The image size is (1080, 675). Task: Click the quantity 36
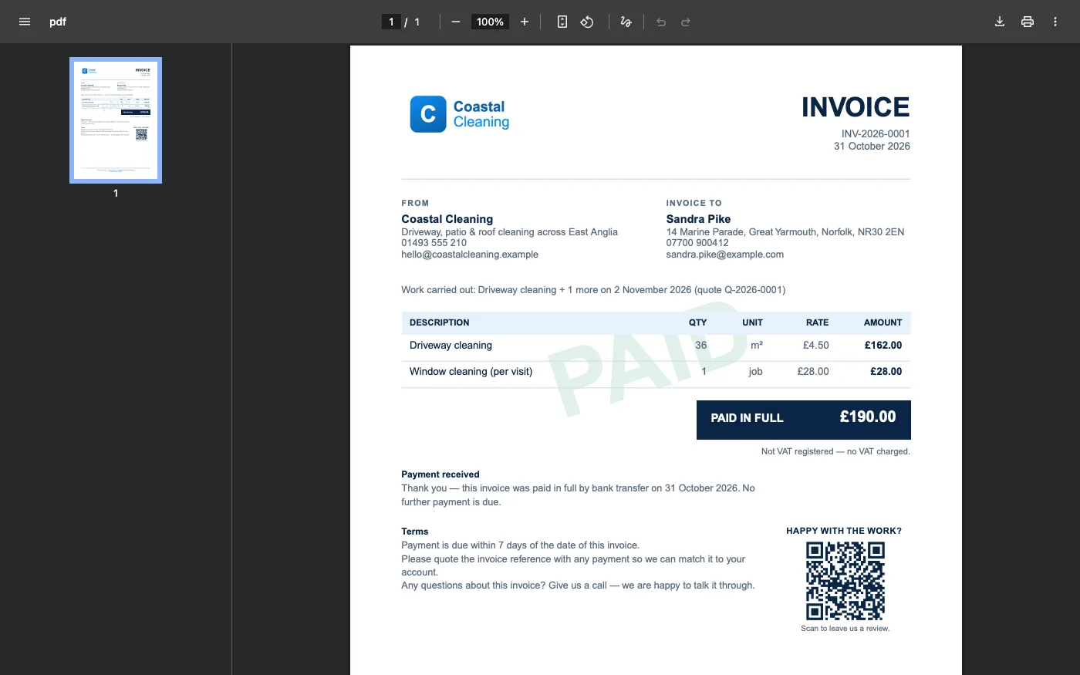pos(700,346)
